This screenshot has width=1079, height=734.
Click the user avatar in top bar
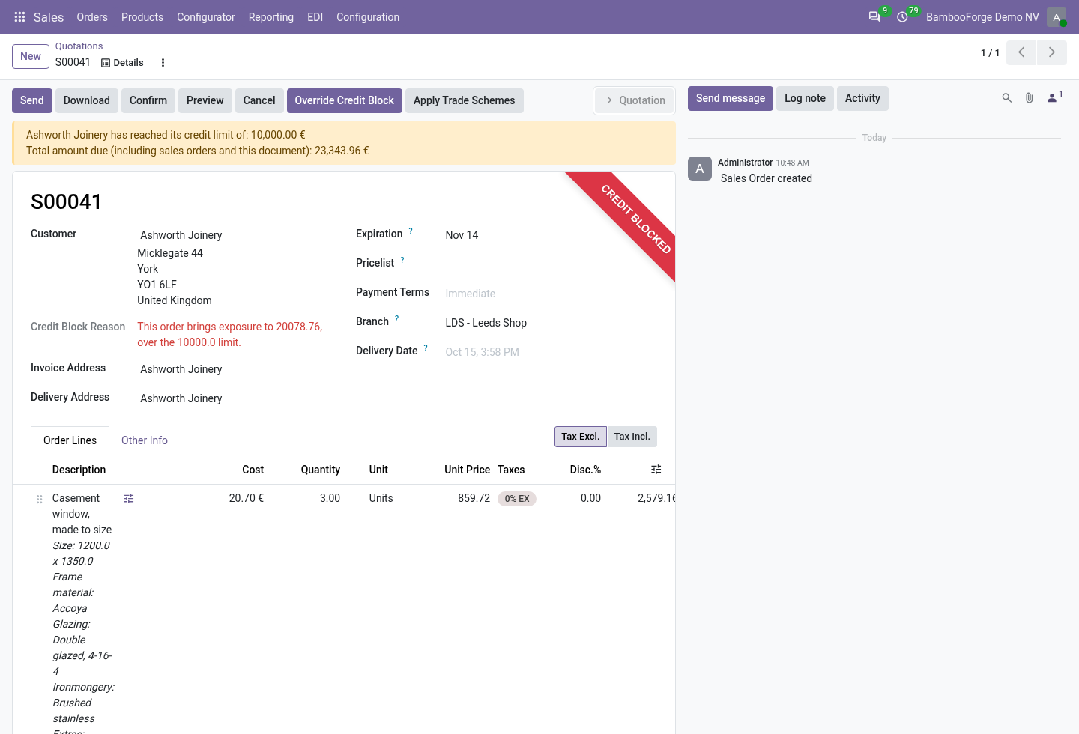[1057, 17]
